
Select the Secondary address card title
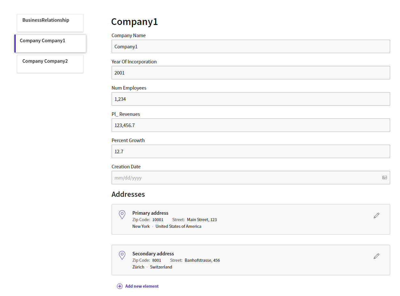[x=153, y=253]
